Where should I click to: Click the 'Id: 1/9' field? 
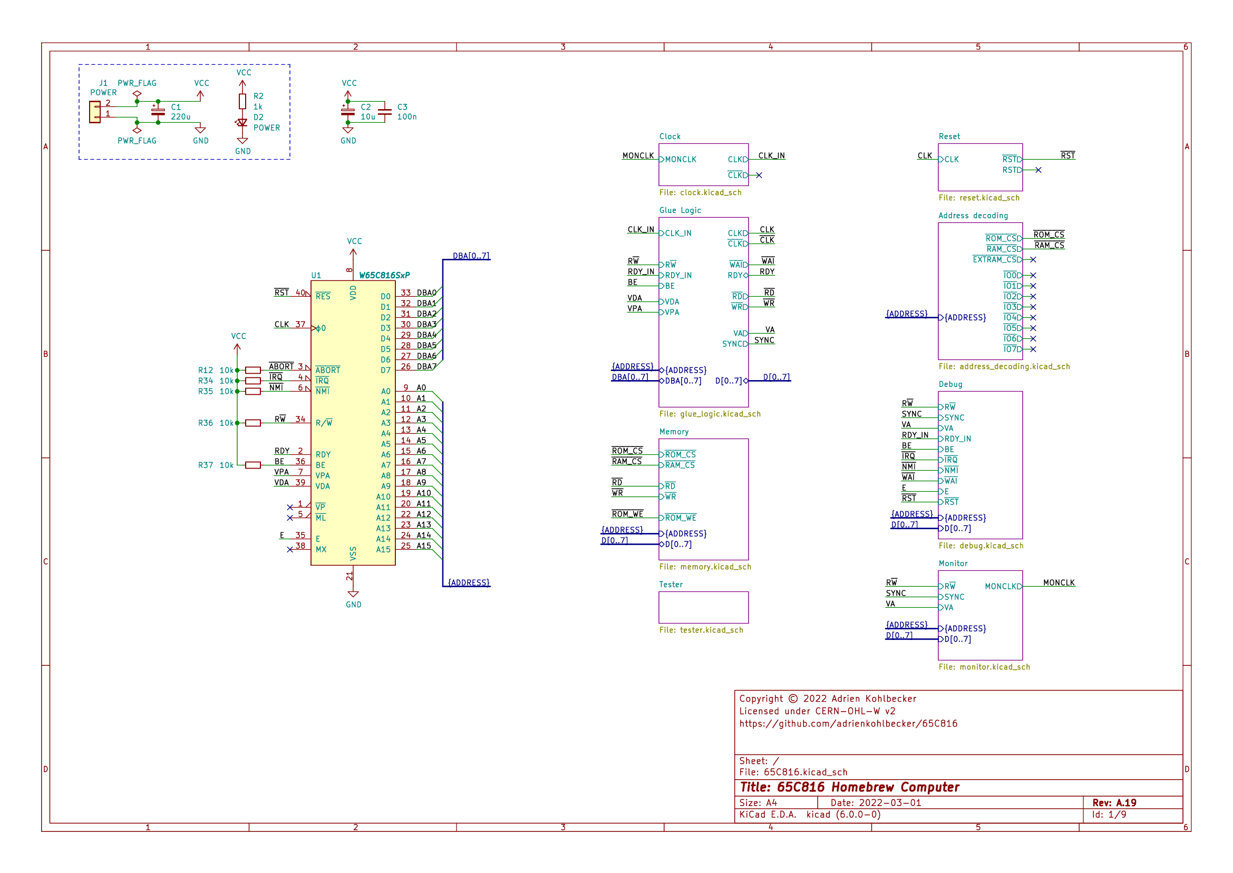(1108, 814)
